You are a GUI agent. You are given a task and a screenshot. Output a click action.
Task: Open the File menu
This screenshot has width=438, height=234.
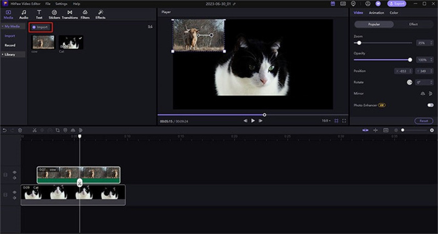(48, 4)
